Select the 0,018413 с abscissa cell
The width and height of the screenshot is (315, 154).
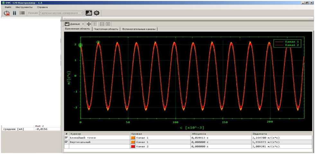tap(221, 138)
